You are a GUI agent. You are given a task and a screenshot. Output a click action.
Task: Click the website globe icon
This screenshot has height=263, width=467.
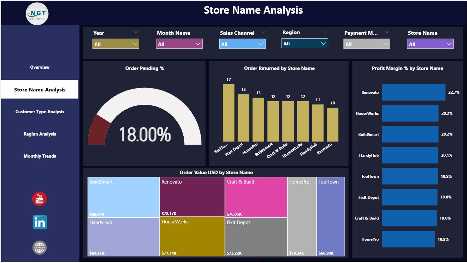pos(39,247)
